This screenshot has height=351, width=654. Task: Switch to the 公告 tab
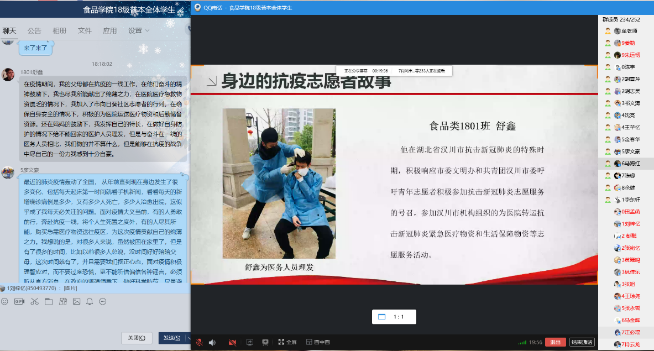[34, 31]
